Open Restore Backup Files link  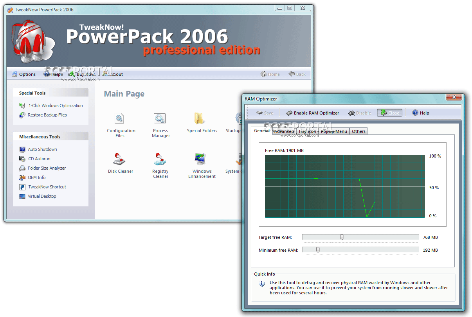(x=47, y=115)
